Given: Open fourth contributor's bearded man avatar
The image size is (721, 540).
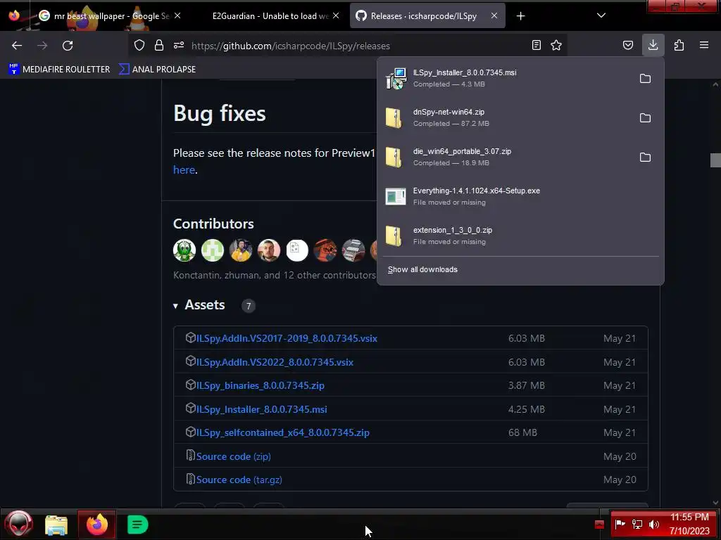Looking at the screenshot, I should [x=269, y=250].
